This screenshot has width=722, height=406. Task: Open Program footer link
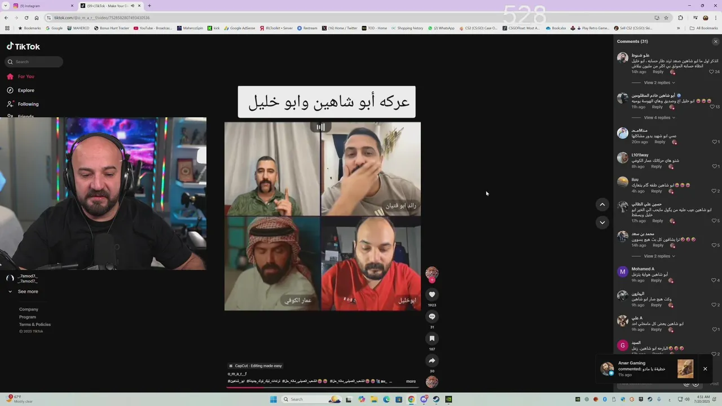pyautogui.click(x=28, y=317)
